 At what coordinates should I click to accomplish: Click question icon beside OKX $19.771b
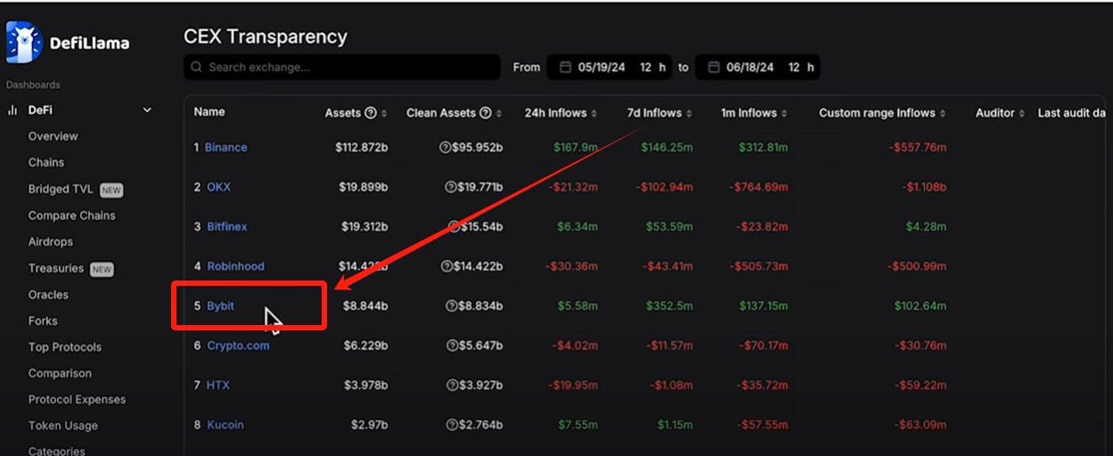(x=450, y=187)
